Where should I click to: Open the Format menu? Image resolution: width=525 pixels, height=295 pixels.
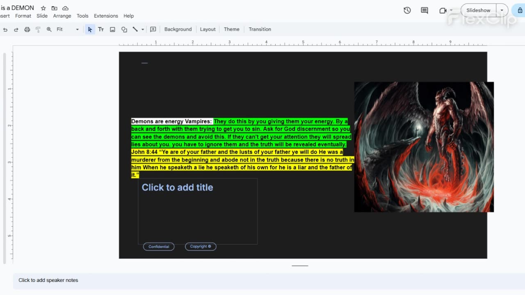[x=23, y=16]
